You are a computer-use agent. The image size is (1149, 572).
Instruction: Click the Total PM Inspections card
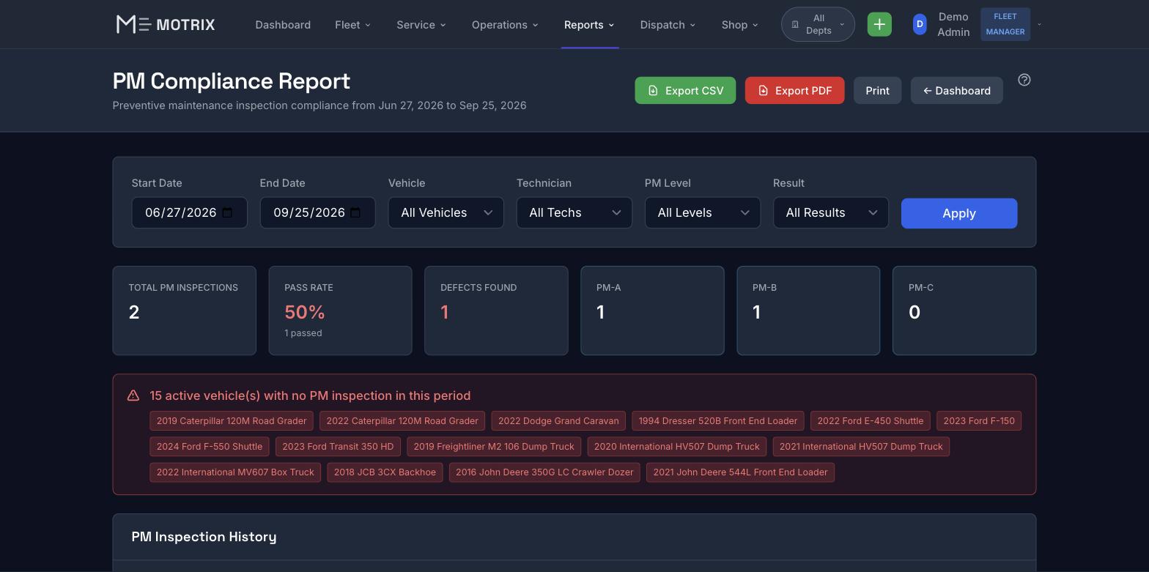pos(184,311)
